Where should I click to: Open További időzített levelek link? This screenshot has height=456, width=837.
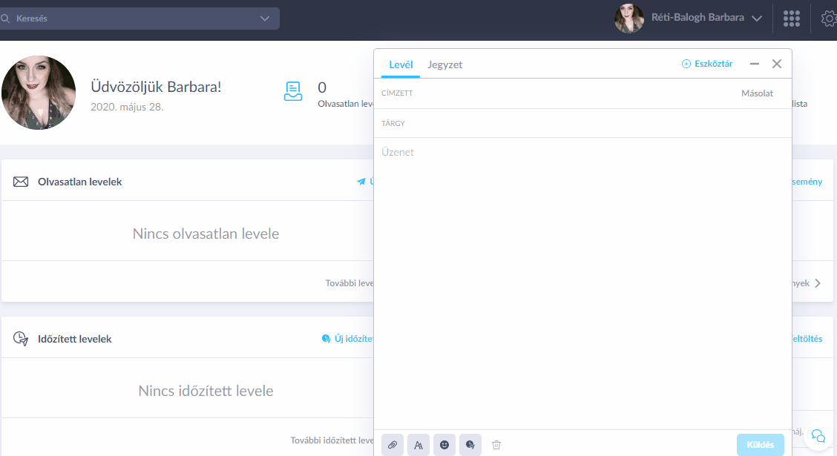point(332,440)
